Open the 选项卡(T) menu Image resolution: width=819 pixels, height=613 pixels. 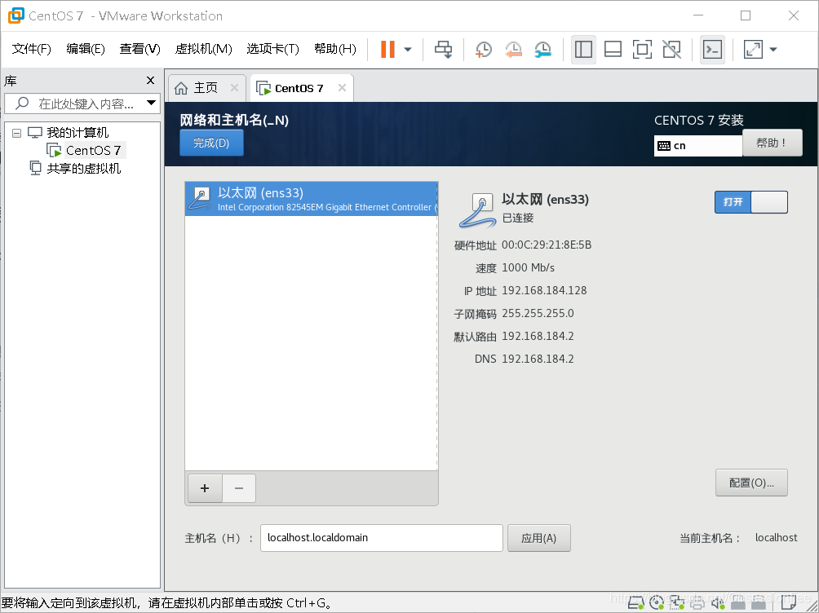(x=272, y=49)
